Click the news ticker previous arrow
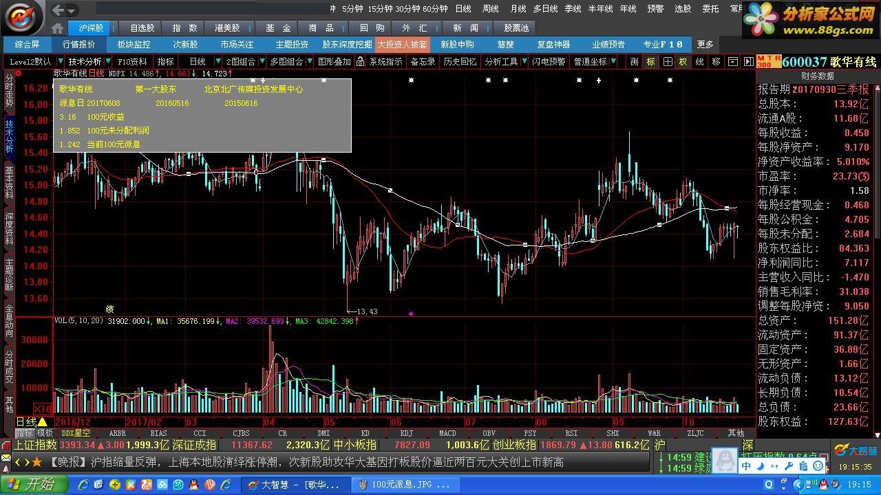881x495 pixels. (19, 462)
